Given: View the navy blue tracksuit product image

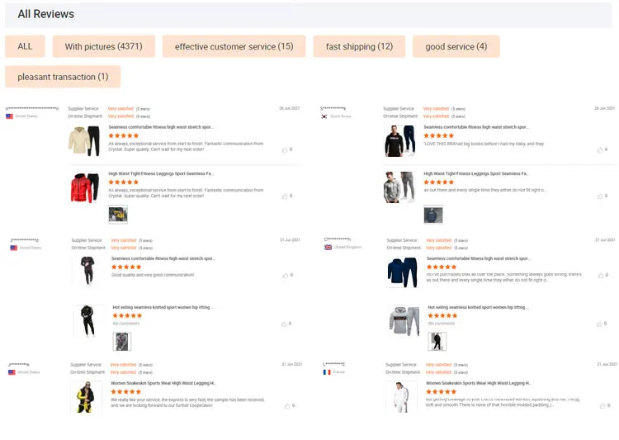Looking at the screenshot, I should [403, 272].
